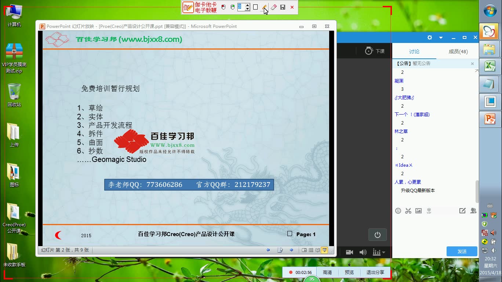Select the 上传 folder
The width and height of the screenshot is (502, 282).
pyautogui.click(x=14, y=135)
